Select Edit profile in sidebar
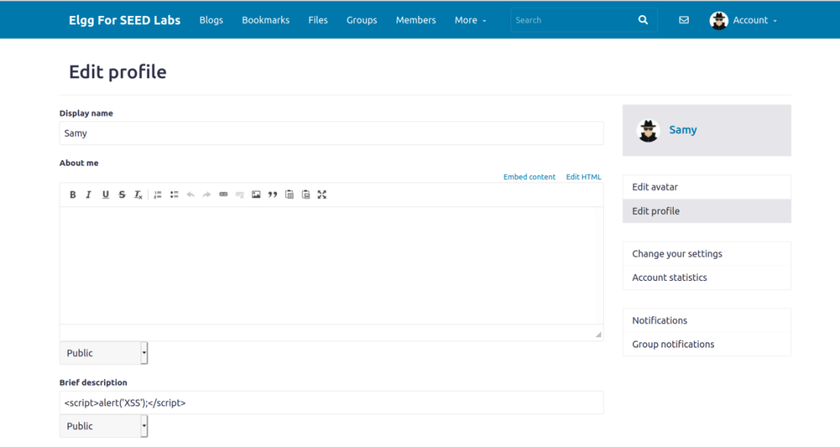Viewport: 840px width, 447px height. [x=706, y=211]
